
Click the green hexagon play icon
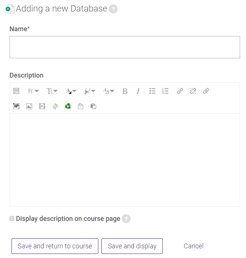pyautogui.click(x=68, y=106)
